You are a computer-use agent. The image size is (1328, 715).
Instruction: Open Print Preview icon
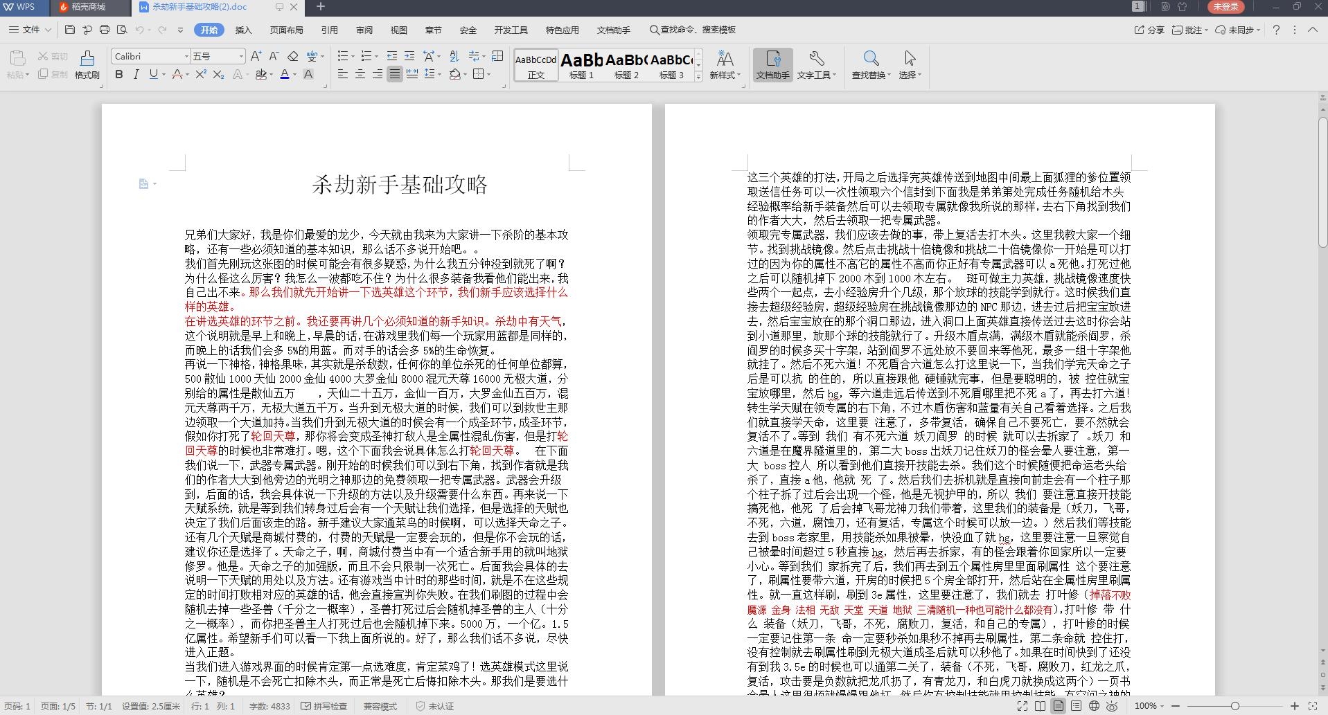123,30
